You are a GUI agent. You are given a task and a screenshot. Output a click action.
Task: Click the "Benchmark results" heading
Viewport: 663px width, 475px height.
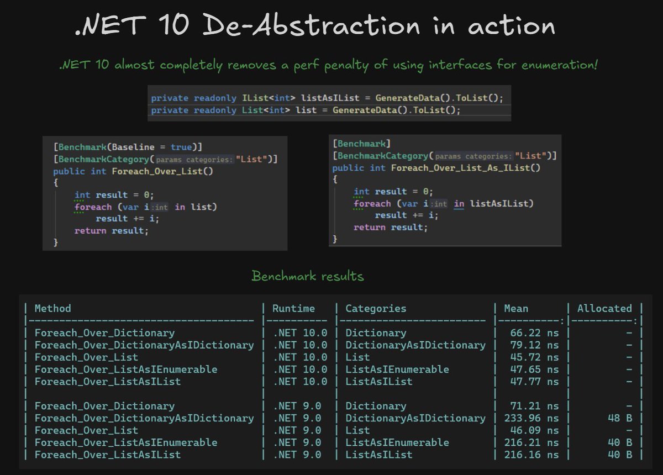308,276
